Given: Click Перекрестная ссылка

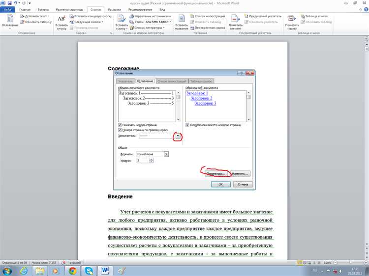Looking at the screenshot, I should [x=208, y=28].
